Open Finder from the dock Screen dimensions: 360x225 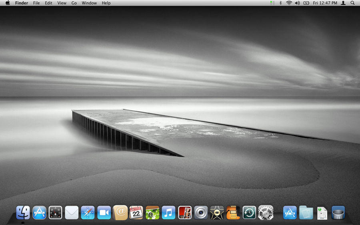(x=23, y=212)
